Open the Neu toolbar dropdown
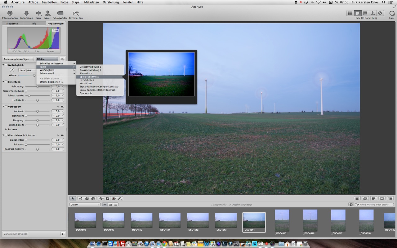397x248 pixels. 38,13
